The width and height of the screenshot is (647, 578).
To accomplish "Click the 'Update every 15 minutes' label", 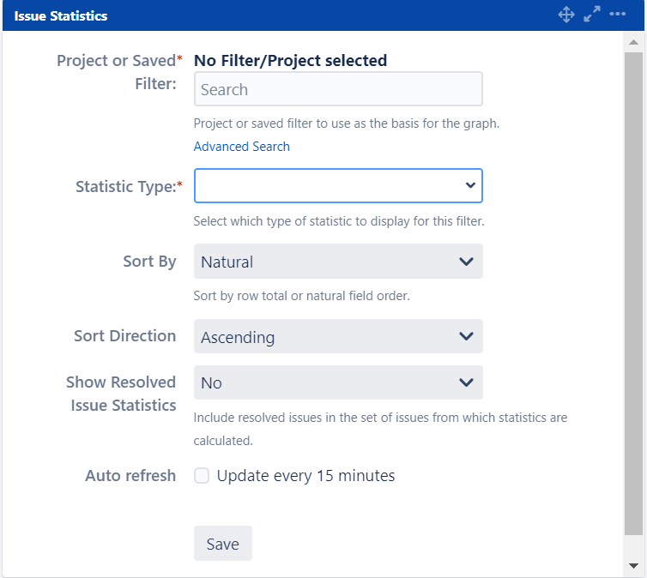I will pyautogui.click(x=305, y=476).
